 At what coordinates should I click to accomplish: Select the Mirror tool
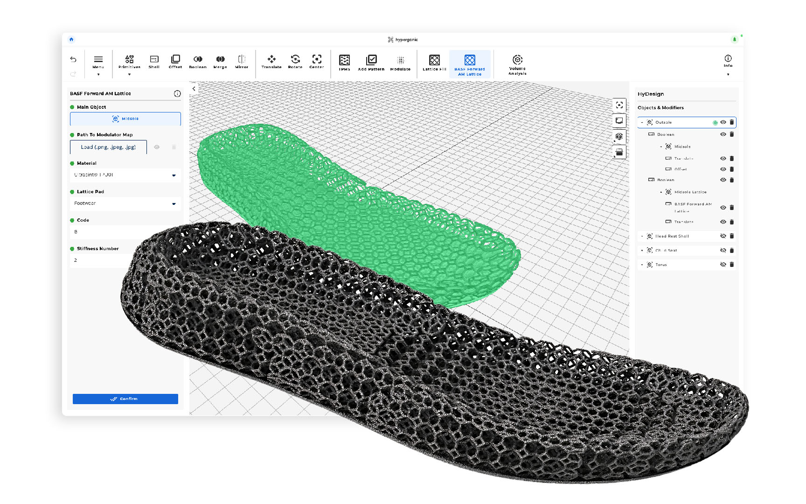pyautogui.click(x=242, y=62)
